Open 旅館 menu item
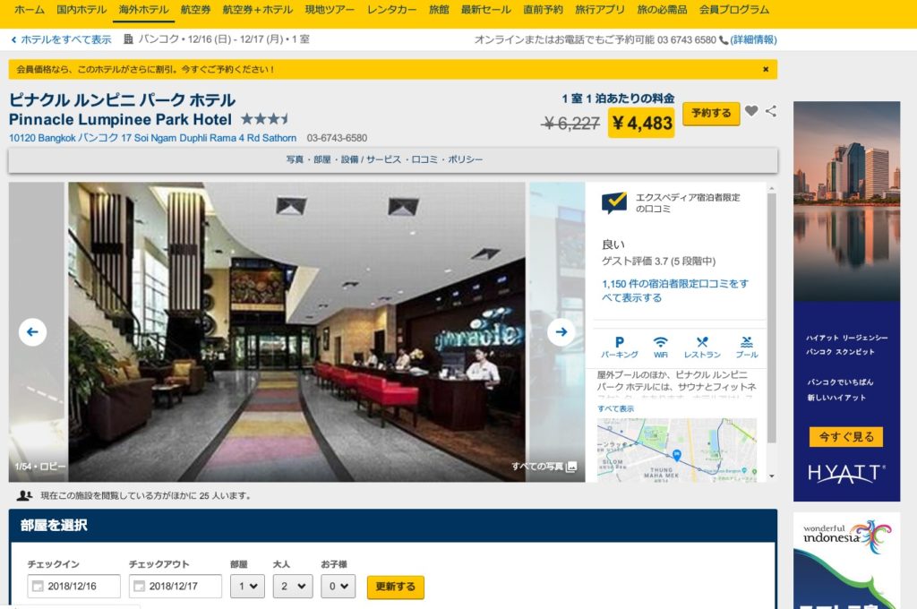This screenshot has height=609, width=917. tap(439, 10)
